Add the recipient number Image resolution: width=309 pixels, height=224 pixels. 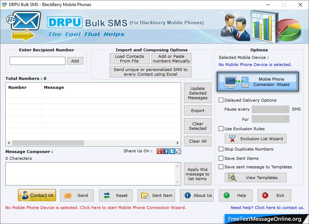click(75, 61)
